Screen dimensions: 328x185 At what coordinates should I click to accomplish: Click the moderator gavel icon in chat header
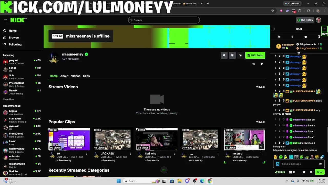click(x=279, y=37)
